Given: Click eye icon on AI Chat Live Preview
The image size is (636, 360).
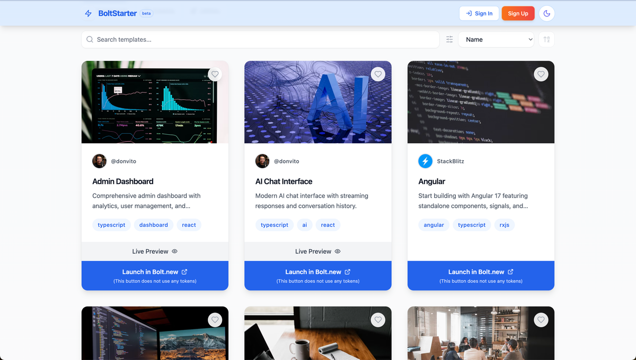Looking at the screenshot, I should point(338,252).
